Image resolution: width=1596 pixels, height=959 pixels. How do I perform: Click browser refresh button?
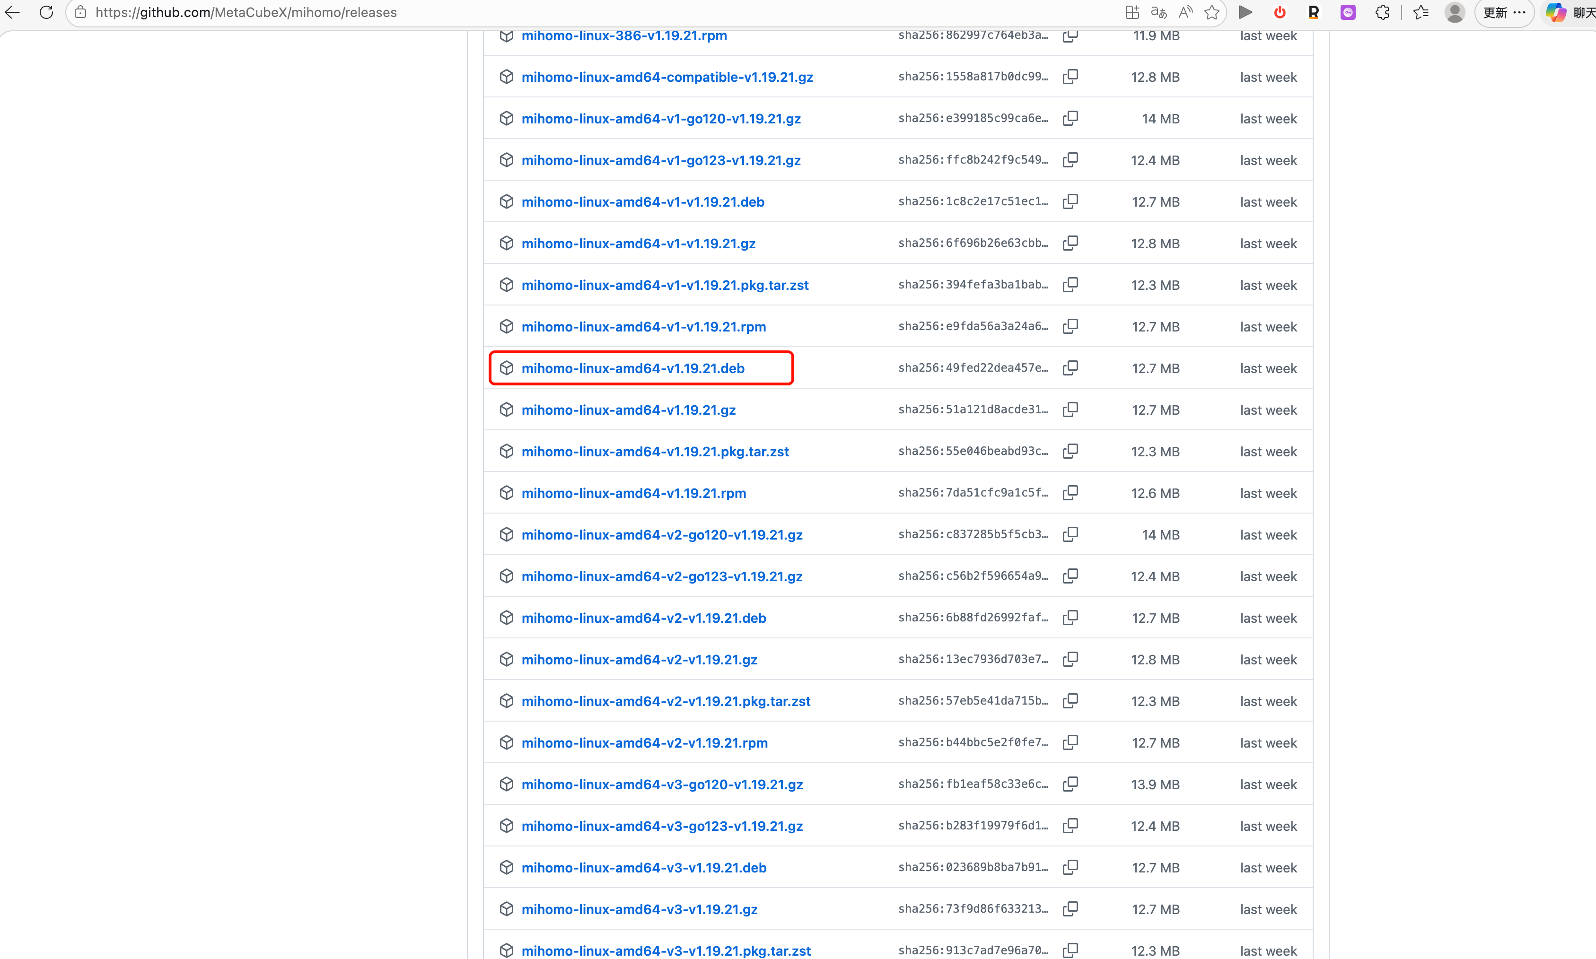[x=46, y=12]
